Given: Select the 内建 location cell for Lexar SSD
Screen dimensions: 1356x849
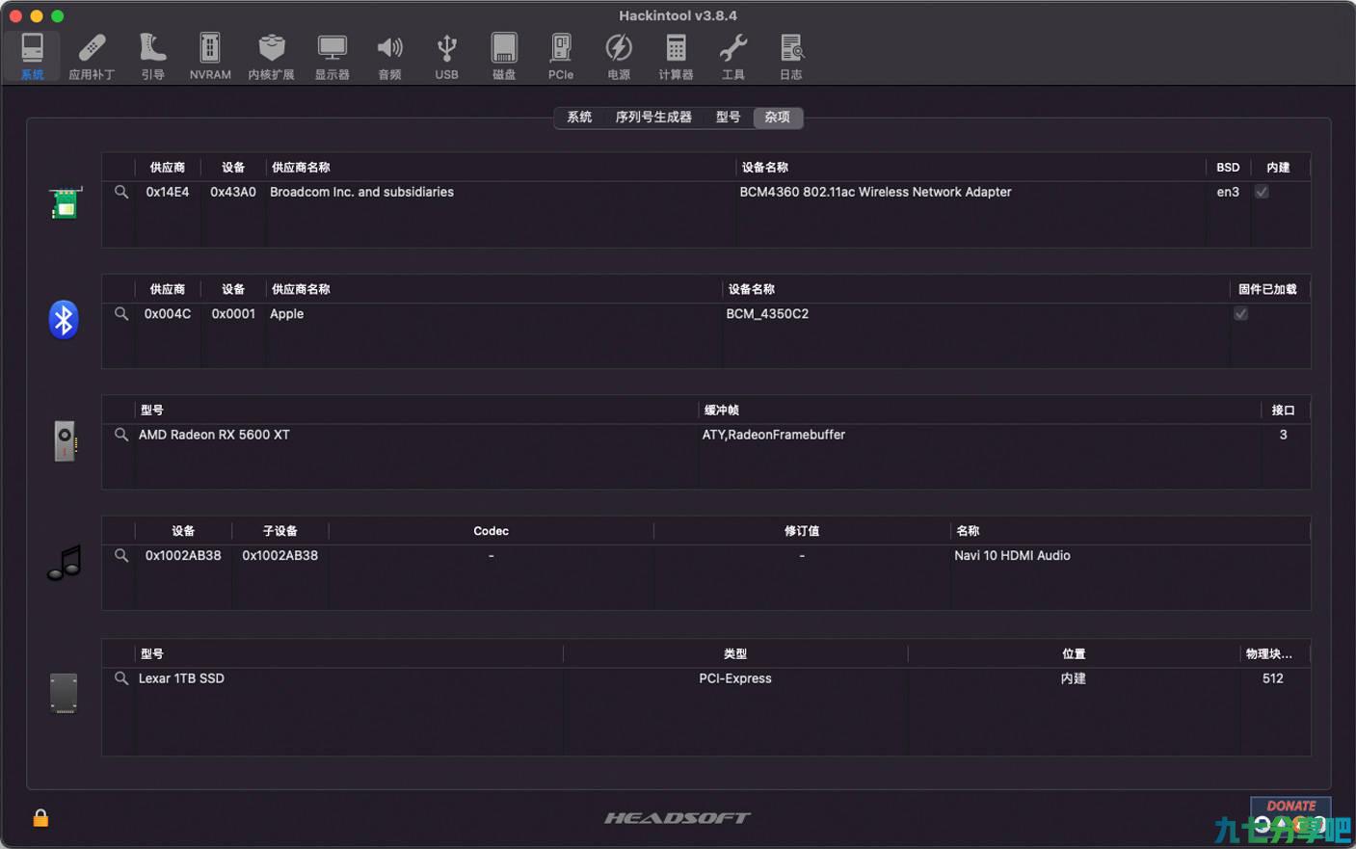Looking at the screenshot, I should click(x=1074, y=678).
